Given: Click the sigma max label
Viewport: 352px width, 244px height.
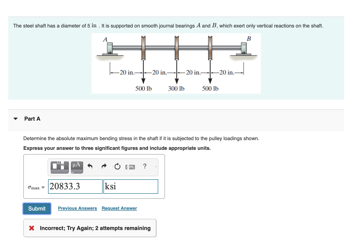Looking at the screenshot, I should tap(36, 187).
